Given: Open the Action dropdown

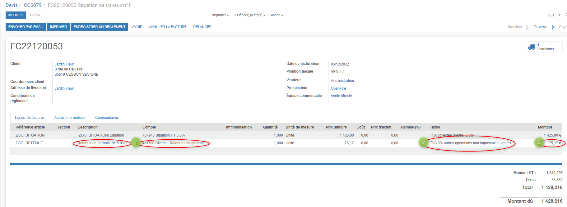Looking at the screenshot, I should tap(277, 15).
